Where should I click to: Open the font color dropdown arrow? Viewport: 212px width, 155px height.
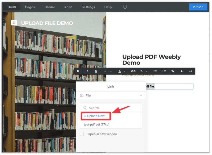(124, 71)
